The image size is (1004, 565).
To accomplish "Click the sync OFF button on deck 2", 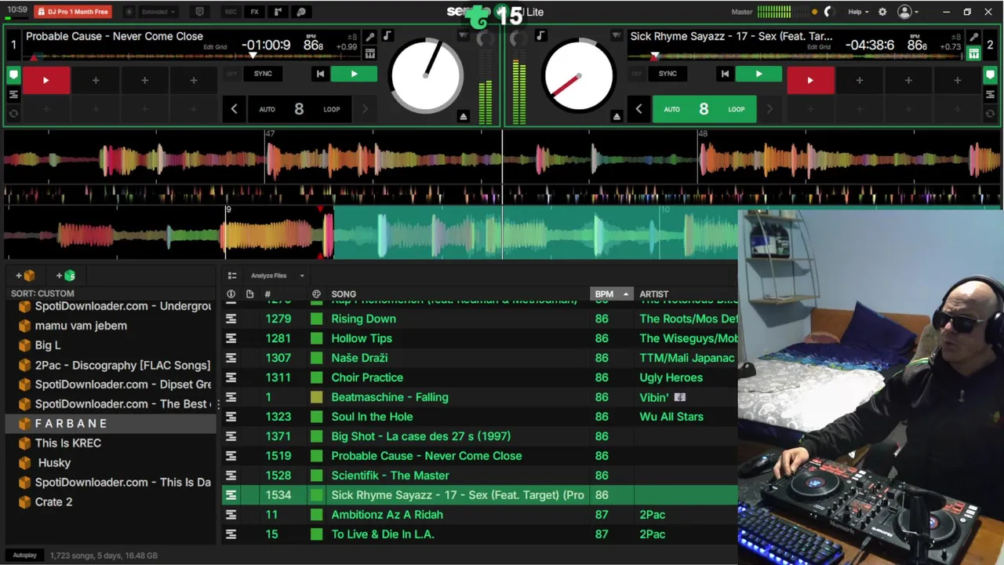I will point(636,74).
